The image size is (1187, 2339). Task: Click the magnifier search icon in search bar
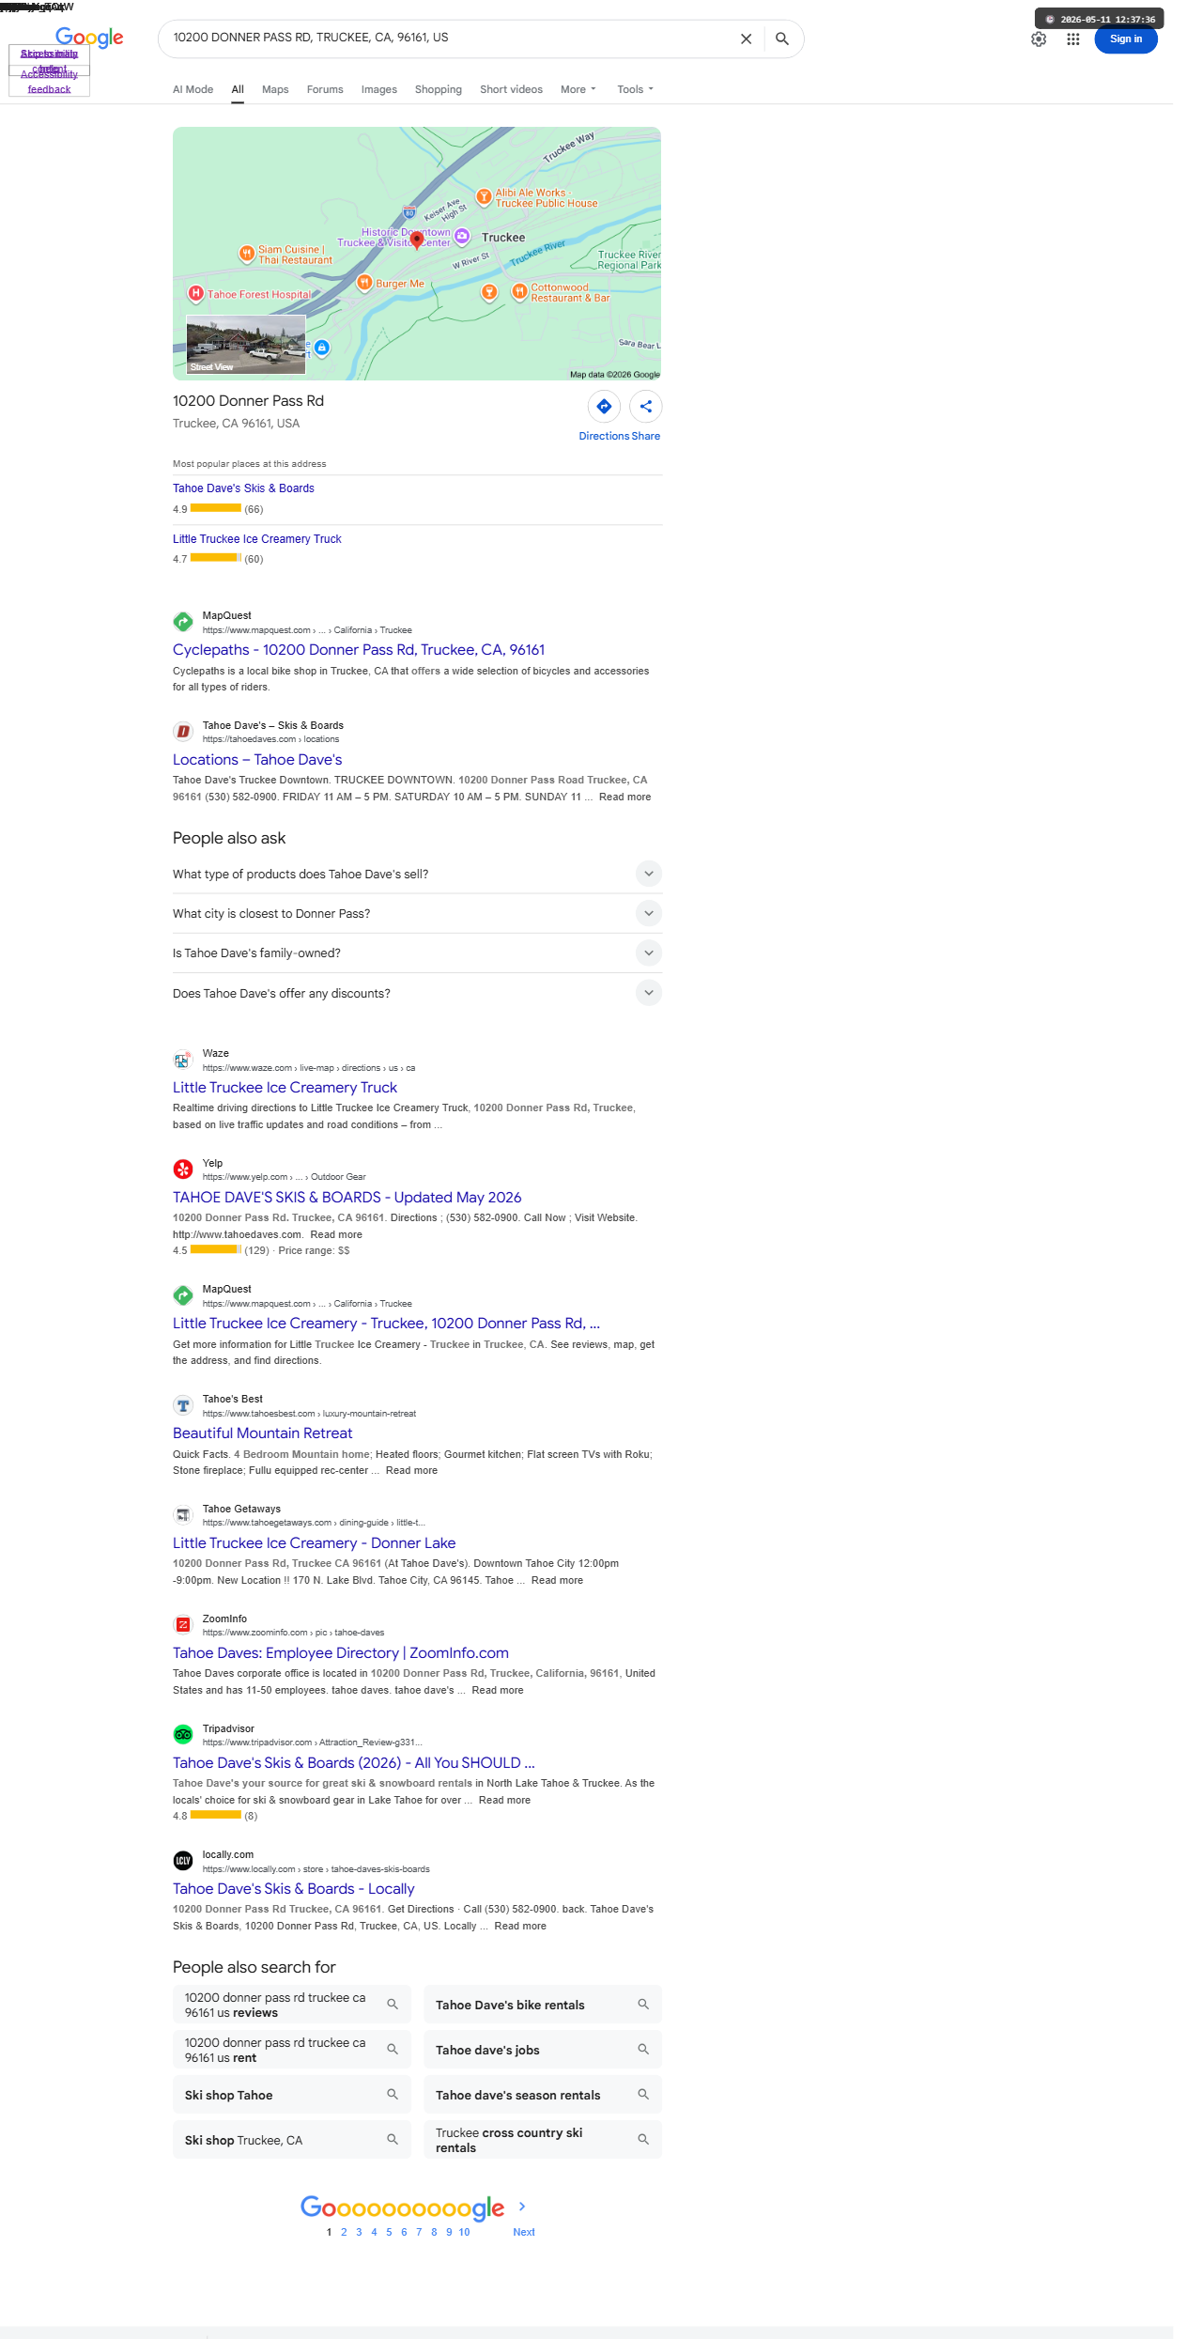pos(781,39)
